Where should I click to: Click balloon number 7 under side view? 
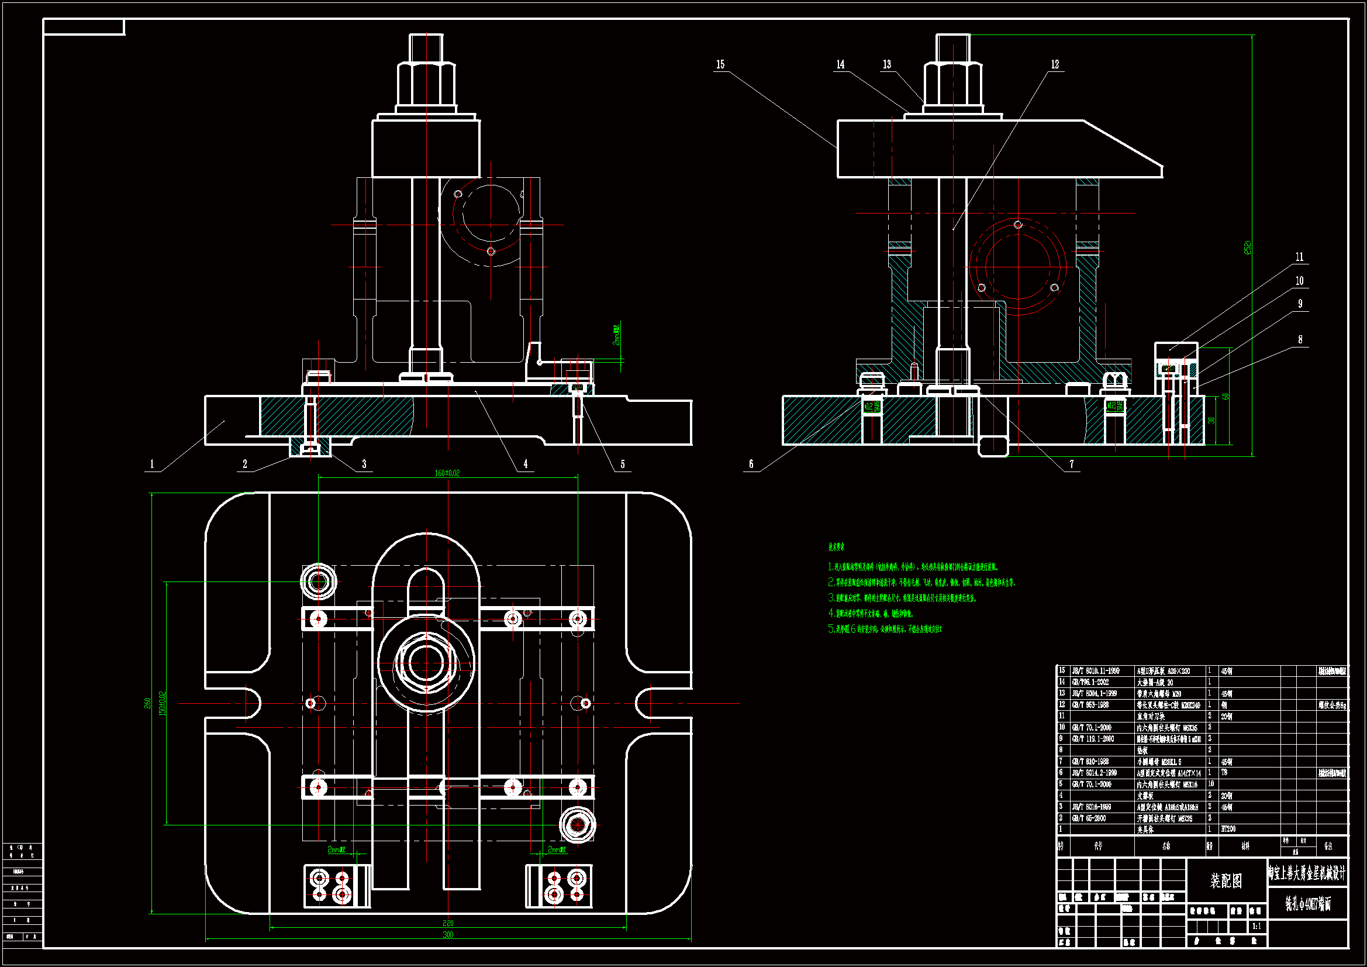pos(1072,464)
